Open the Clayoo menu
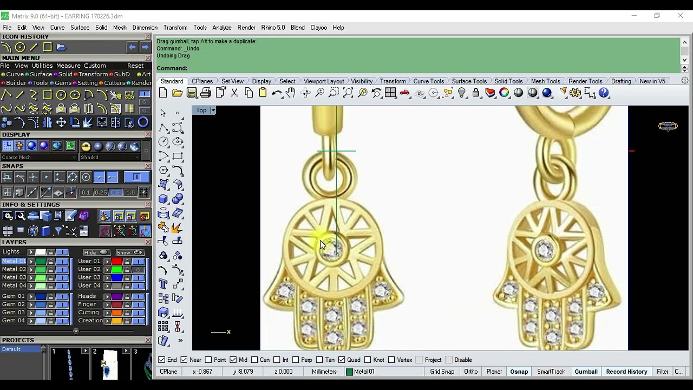 (318, 28)
